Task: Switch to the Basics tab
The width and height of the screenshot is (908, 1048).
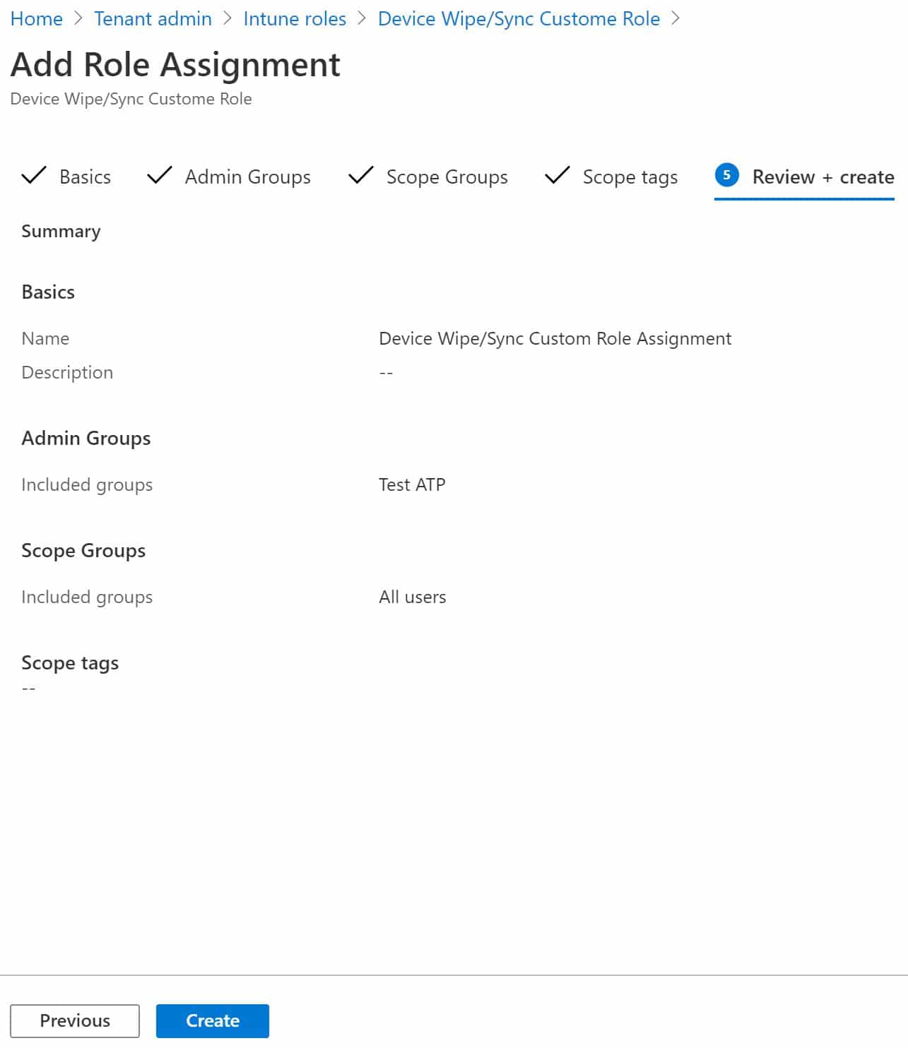Action: 84,177
